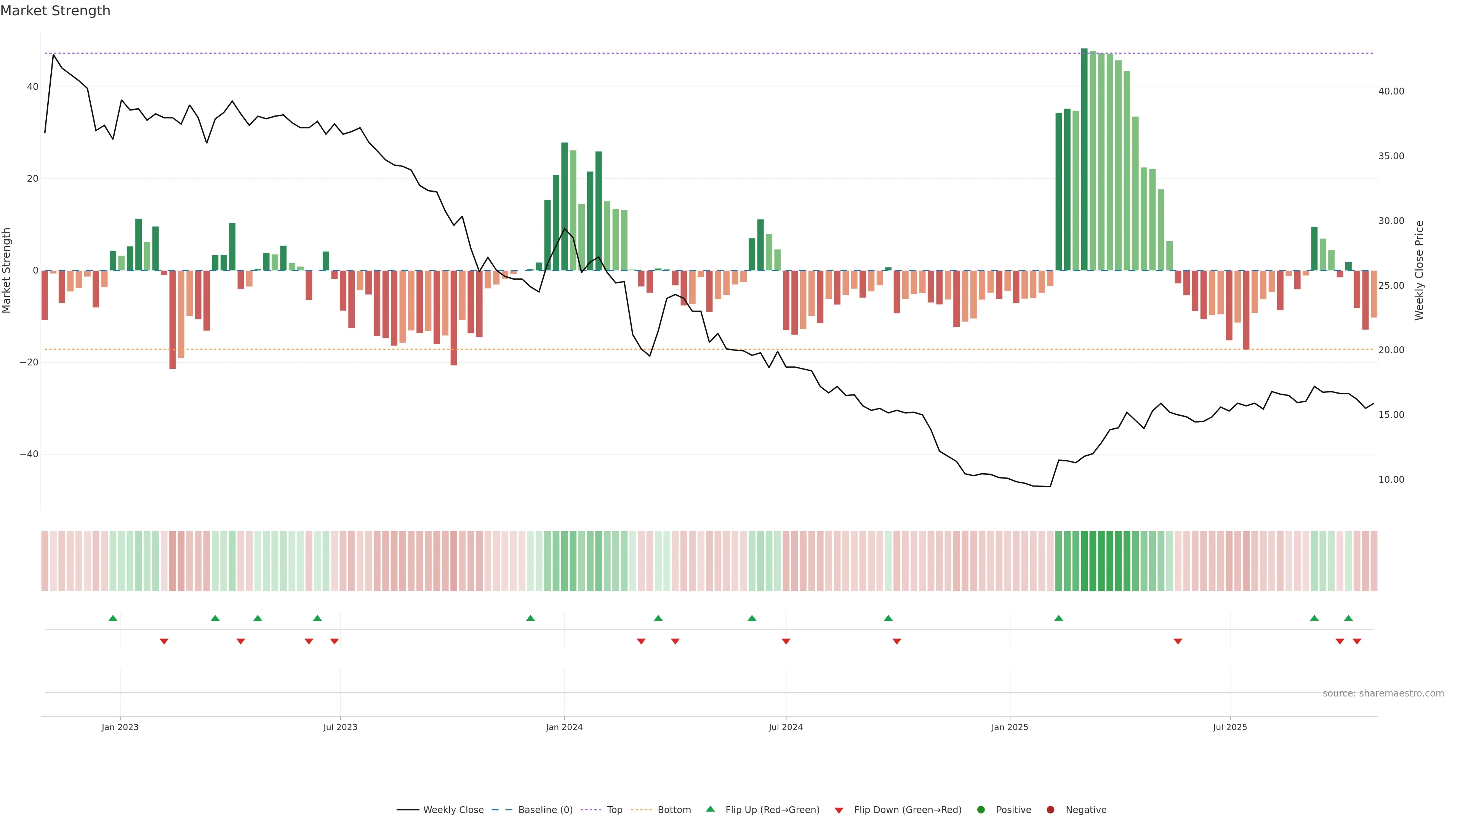1463x823 pixels.
Task: Click the source: sharemaestro.com text
Action: (x=1383, y=693)
